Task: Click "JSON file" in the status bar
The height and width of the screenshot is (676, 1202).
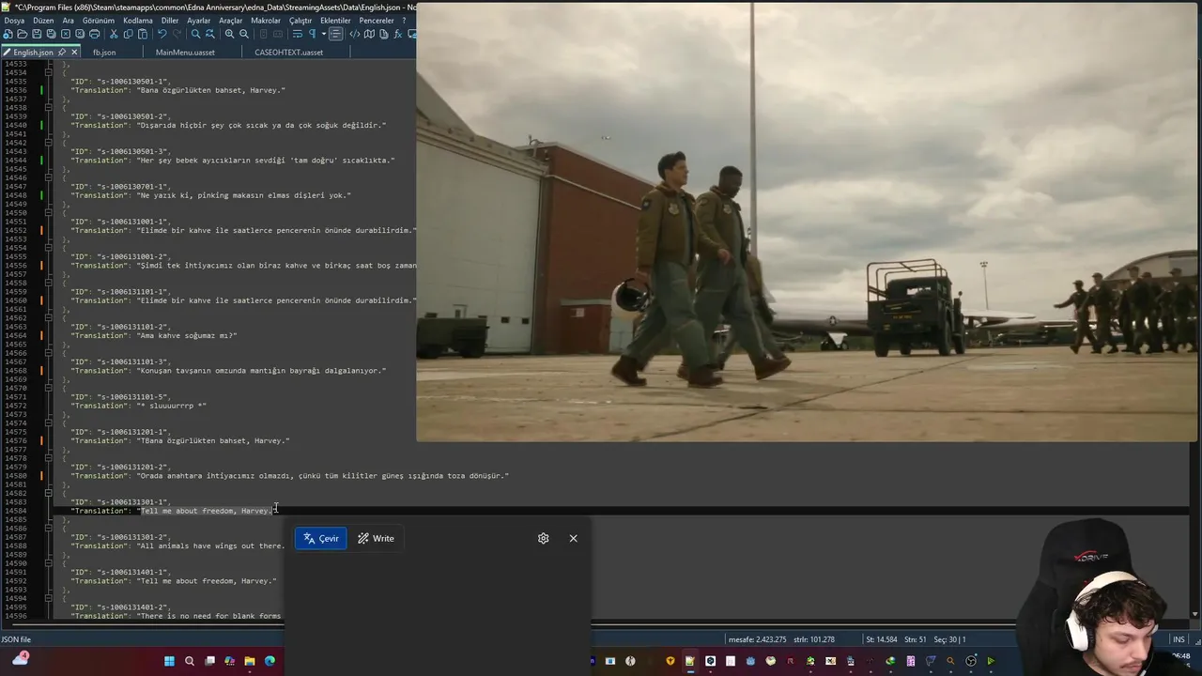Action: [x=16, y=639]
